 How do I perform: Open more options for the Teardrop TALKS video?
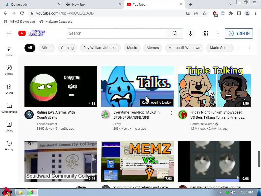(x=172, y=113)
